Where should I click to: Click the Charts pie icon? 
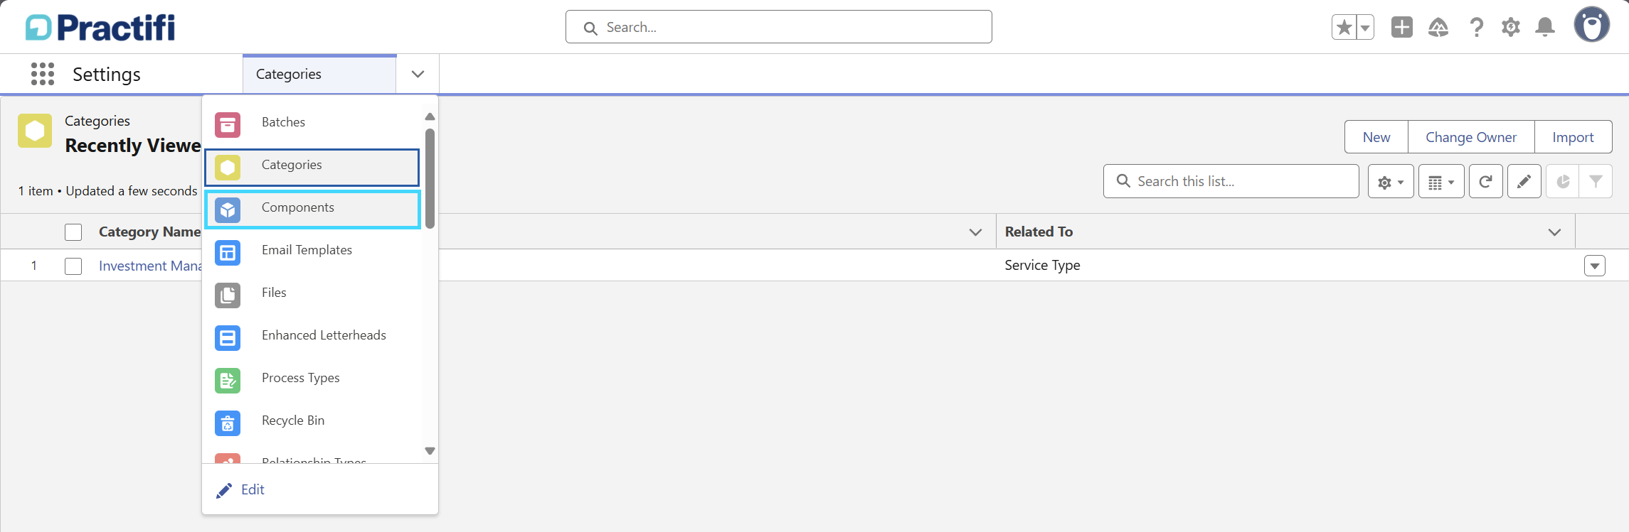(1563, 182)
